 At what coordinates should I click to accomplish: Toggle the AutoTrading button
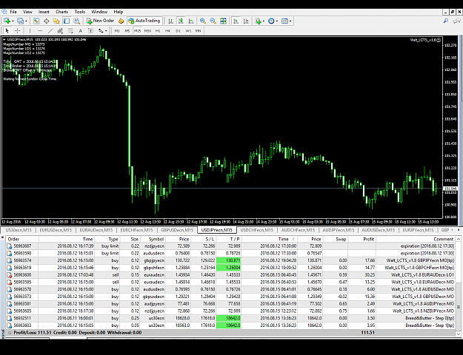[x=144, y=21]
